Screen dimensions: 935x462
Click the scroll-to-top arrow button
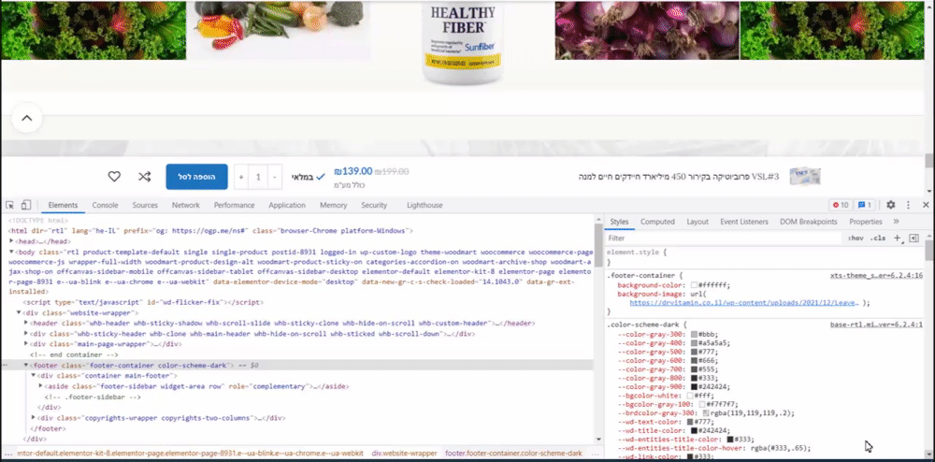pos(26,118)
